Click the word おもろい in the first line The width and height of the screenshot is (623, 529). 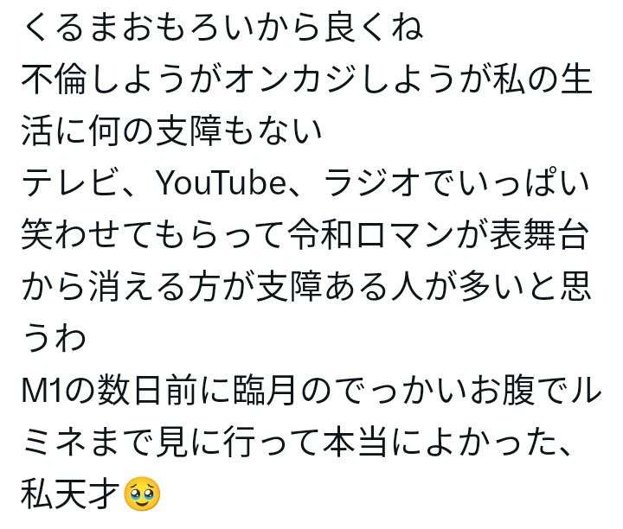[x=189, y=28]
